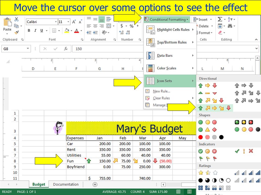Click the Wrap Text icon
Screen dimensions: 261x195
pos(109,19)
